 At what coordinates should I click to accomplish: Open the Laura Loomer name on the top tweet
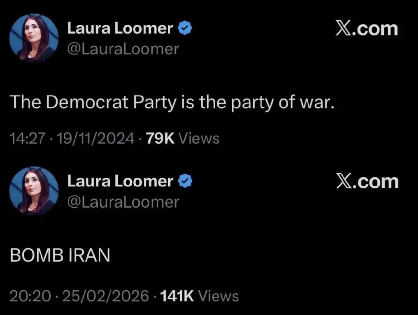(x=120, y=28)
